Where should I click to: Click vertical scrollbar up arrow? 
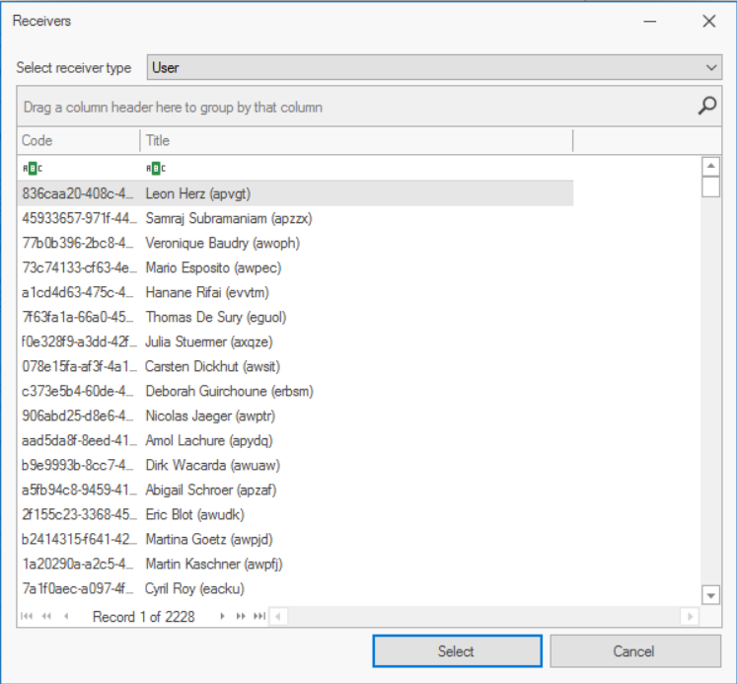710,166
